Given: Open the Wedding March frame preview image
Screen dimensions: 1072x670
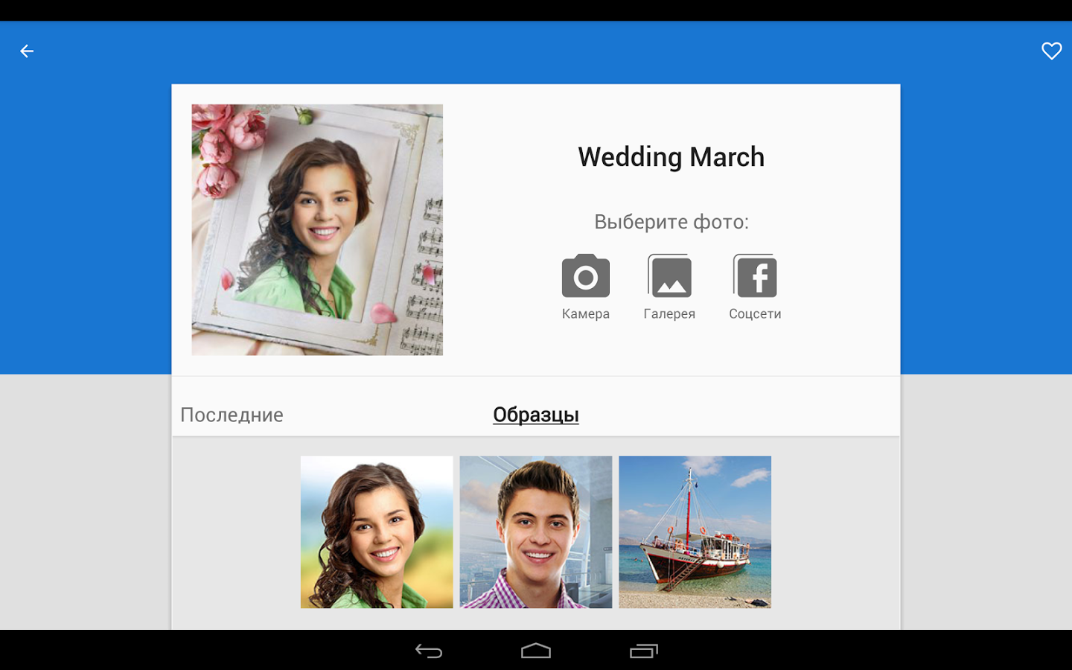Looking at the screenshot, I should click(x=317, y=229).
